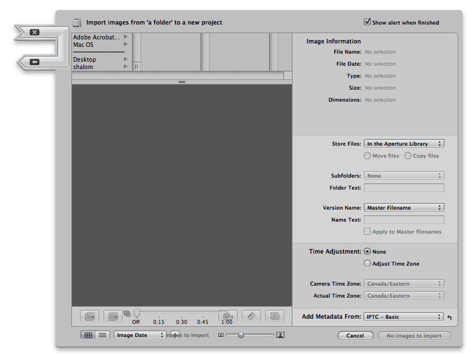The height and width of the screenshot is (357, 473).
Task: Click the grid view icon
Action: point(88,335)
